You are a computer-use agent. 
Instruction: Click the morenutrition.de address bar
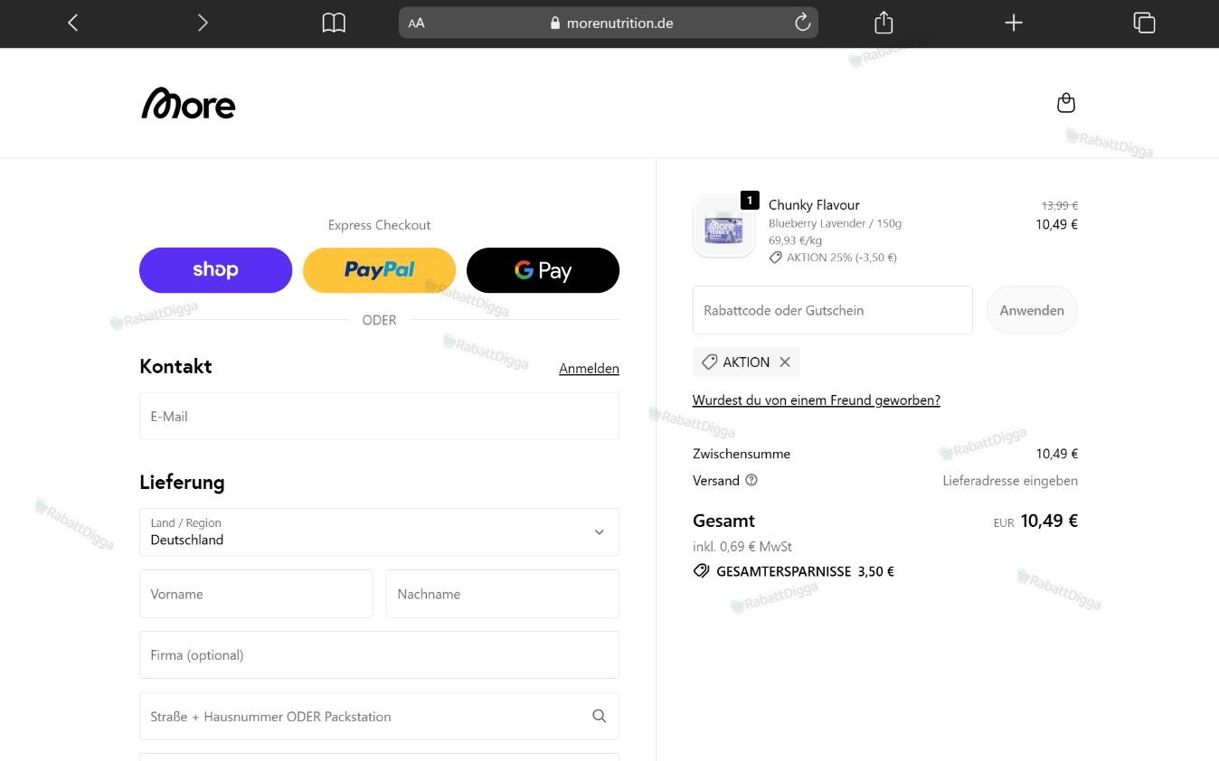(609, 23)
